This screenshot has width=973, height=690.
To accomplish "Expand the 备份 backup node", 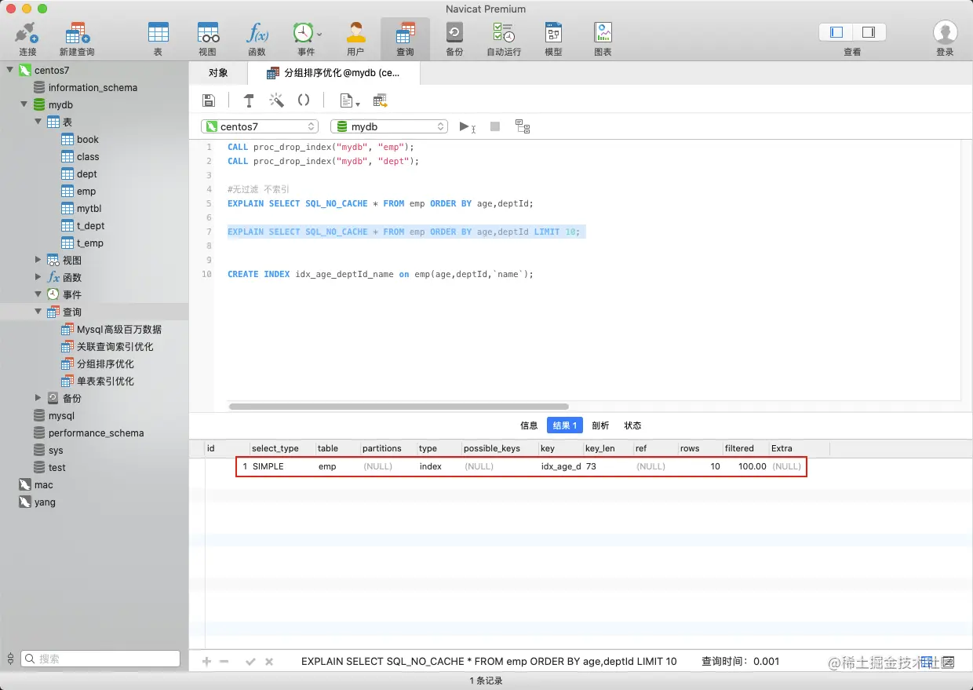I will (38, 398).
